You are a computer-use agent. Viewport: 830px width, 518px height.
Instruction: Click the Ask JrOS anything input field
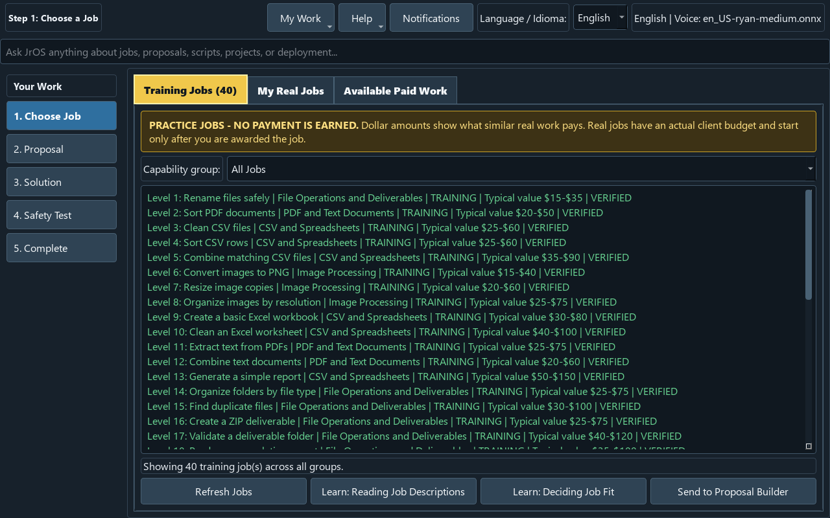click(x=415, y=52)
